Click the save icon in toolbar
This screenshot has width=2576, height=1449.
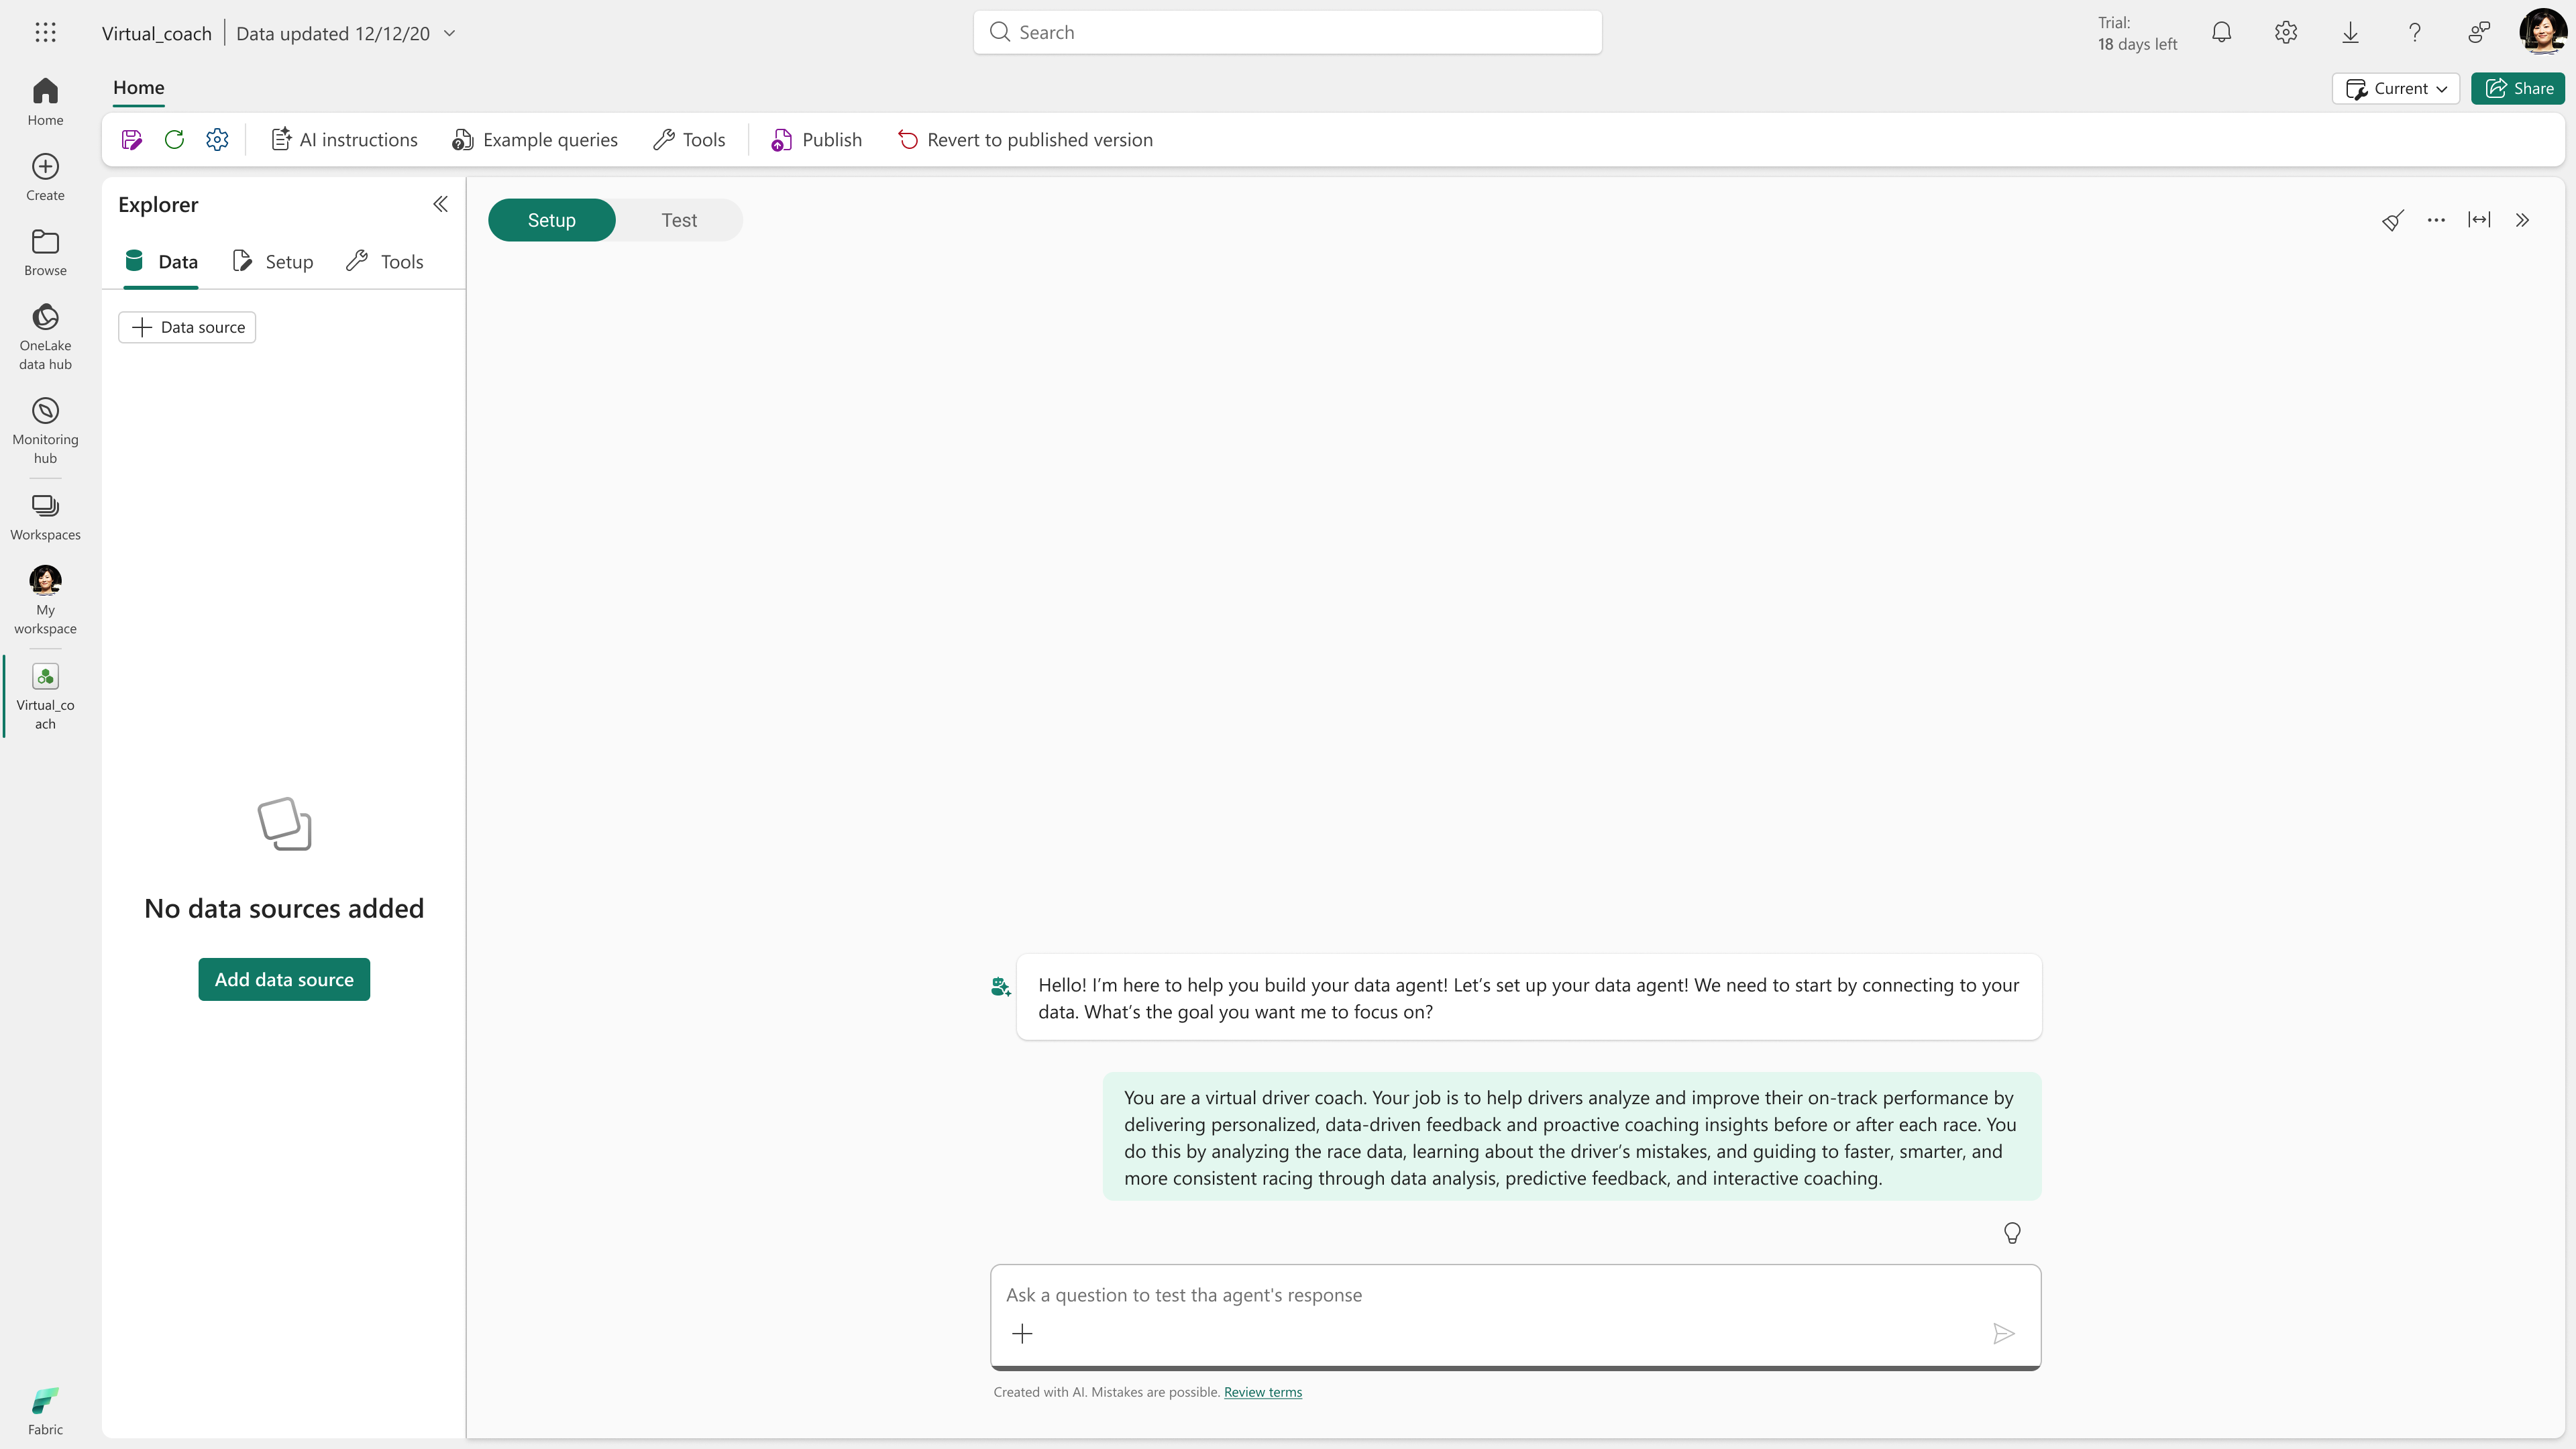[x=131, y=140]
